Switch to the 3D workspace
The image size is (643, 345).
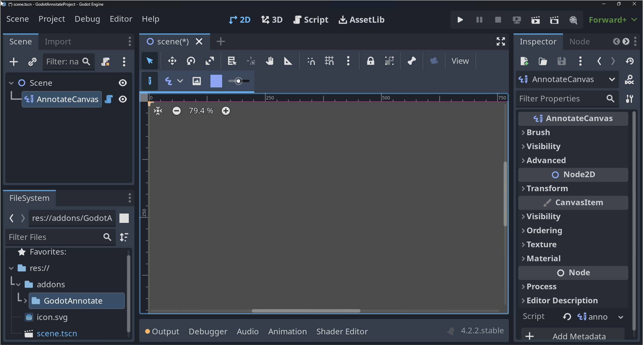(272, 20)
